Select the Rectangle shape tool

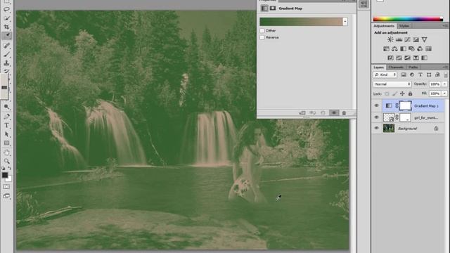click(6, 143)
